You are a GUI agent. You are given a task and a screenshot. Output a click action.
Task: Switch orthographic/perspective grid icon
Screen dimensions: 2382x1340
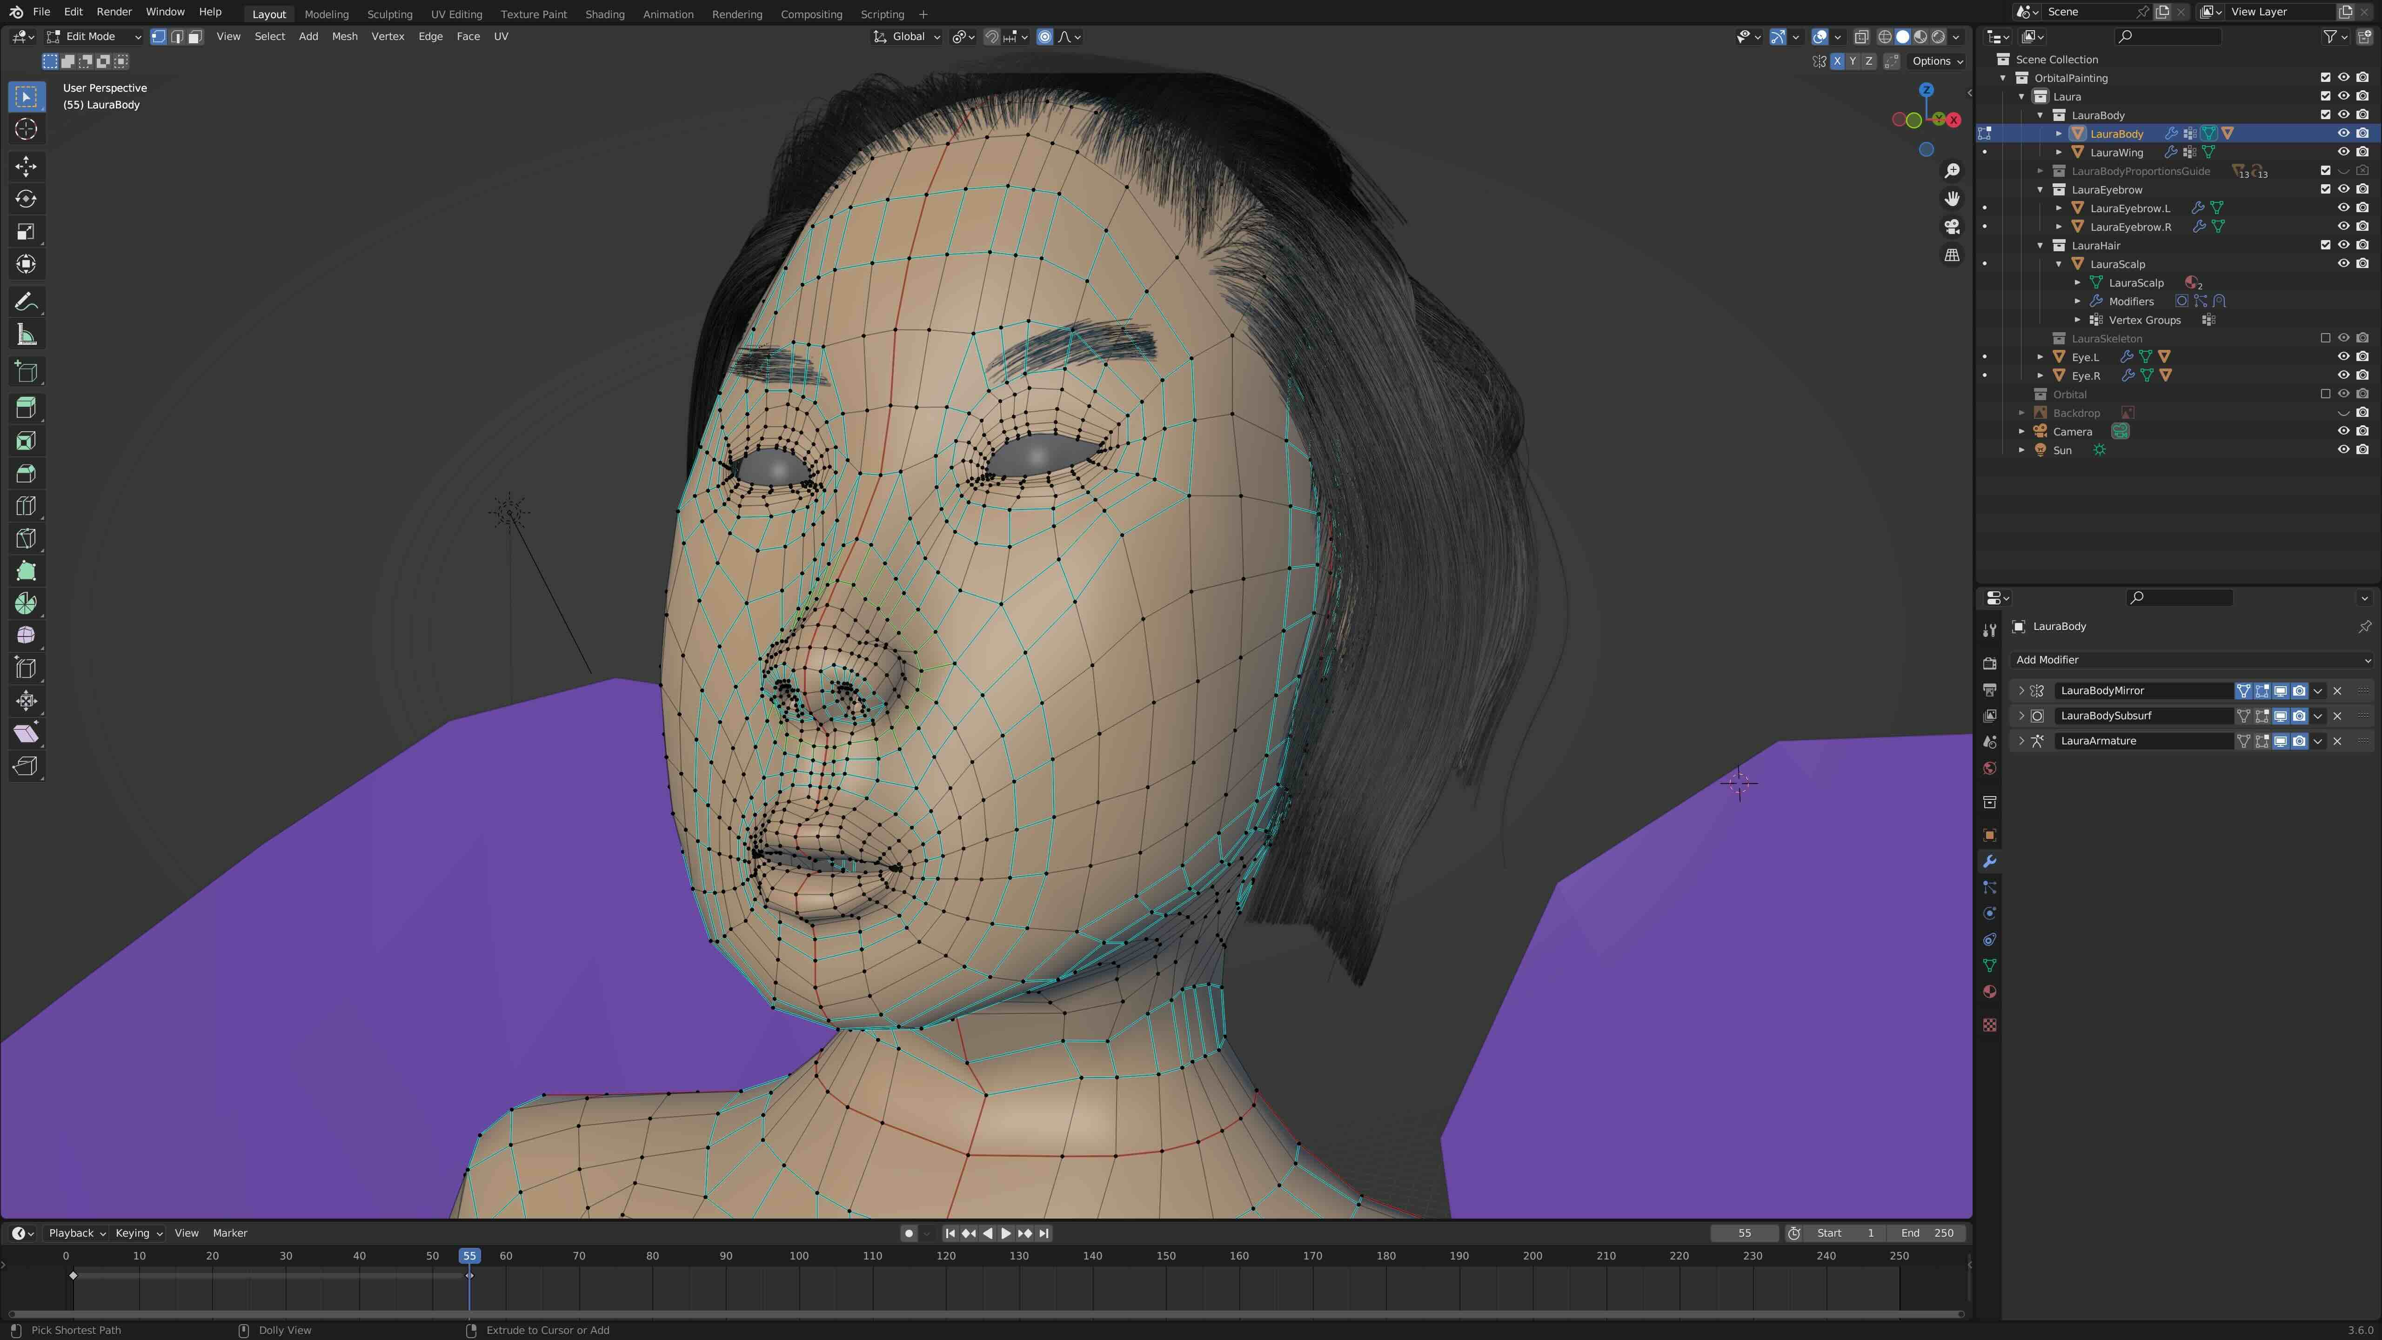(x=1952, y=255)
